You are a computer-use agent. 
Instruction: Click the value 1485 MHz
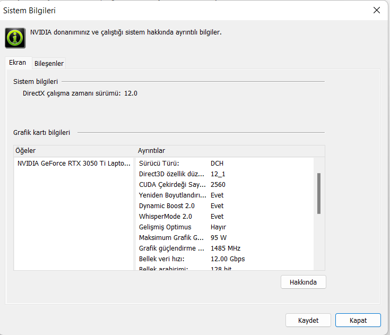[226, 248]
